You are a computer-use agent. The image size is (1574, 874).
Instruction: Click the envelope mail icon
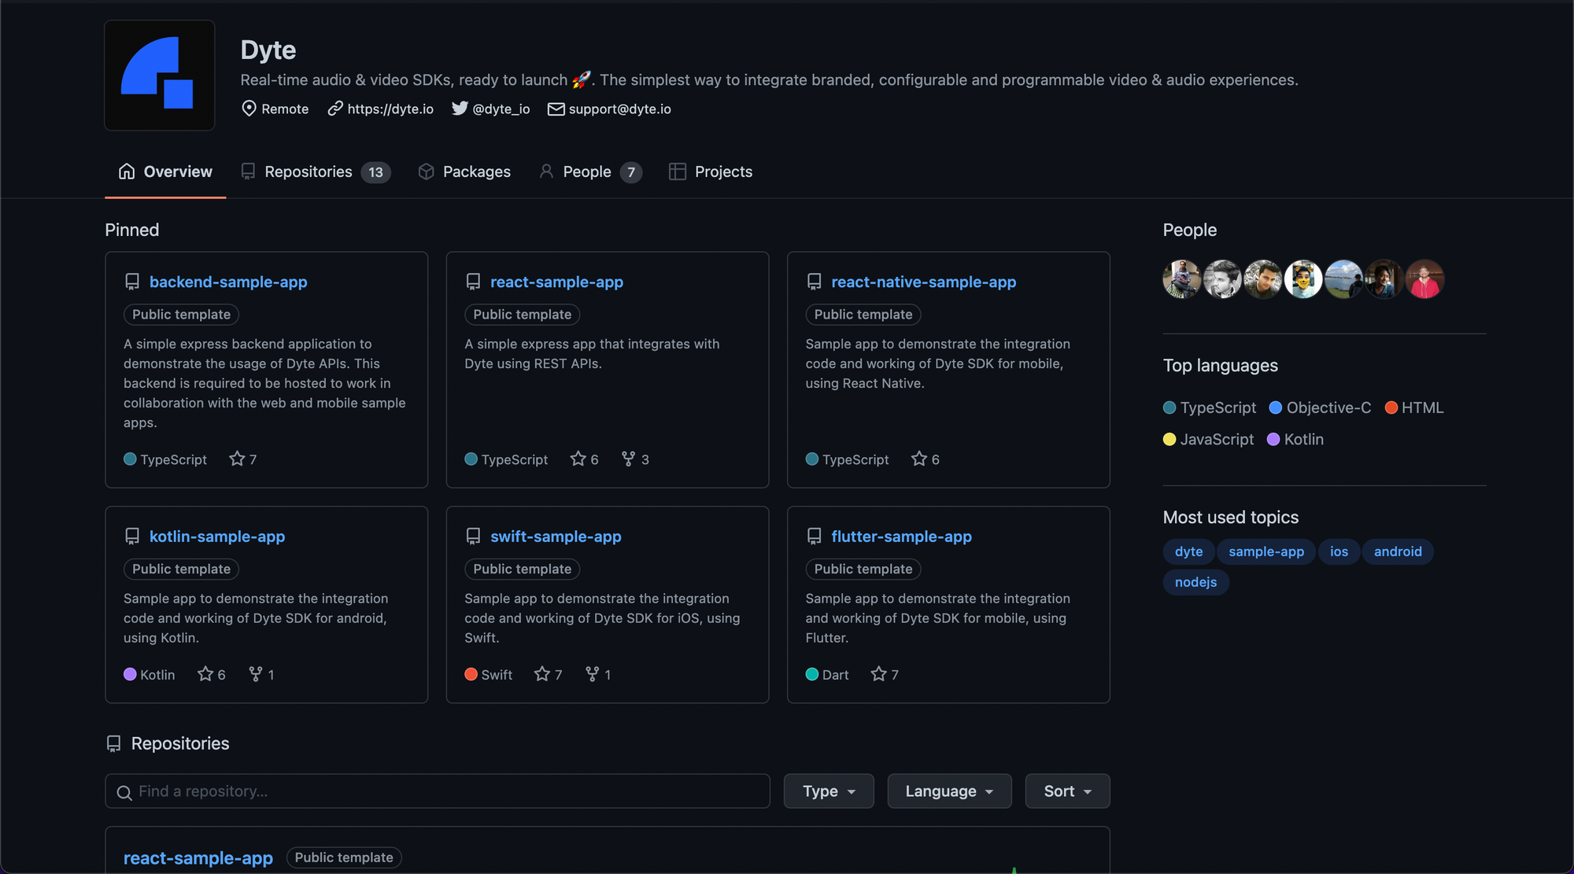point(556,109)
